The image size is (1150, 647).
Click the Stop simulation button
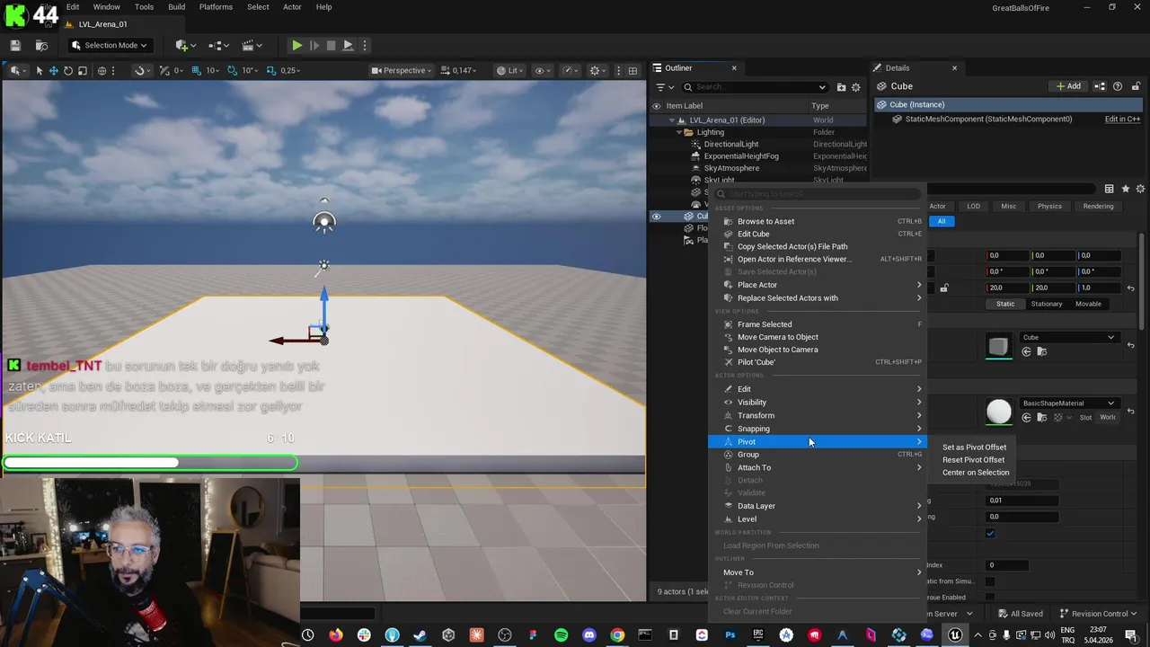tap(331, 45)
